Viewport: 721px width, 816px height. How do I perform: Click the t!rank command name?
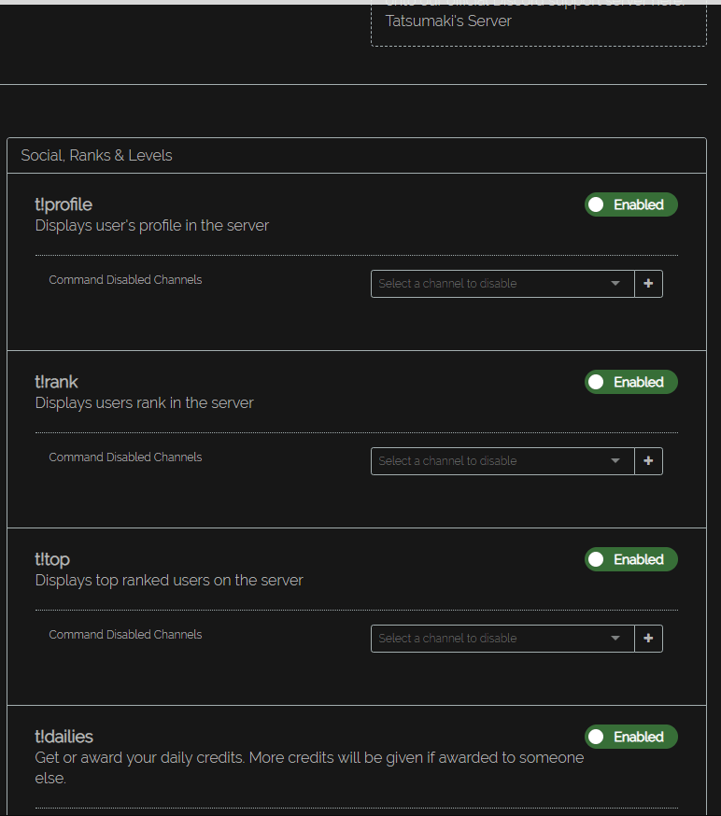57,382
